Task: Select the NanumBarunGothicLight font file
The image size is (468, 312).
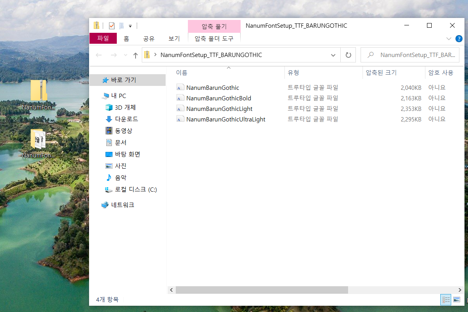Action: (220, 109)
